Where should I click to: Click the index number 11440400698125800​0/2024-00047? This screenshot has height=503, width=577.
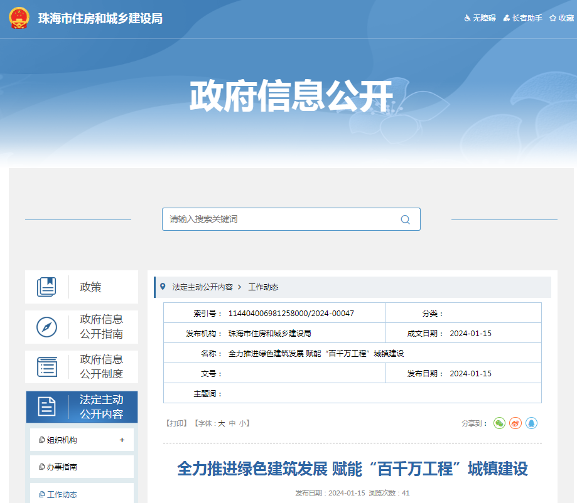(291, 313)
